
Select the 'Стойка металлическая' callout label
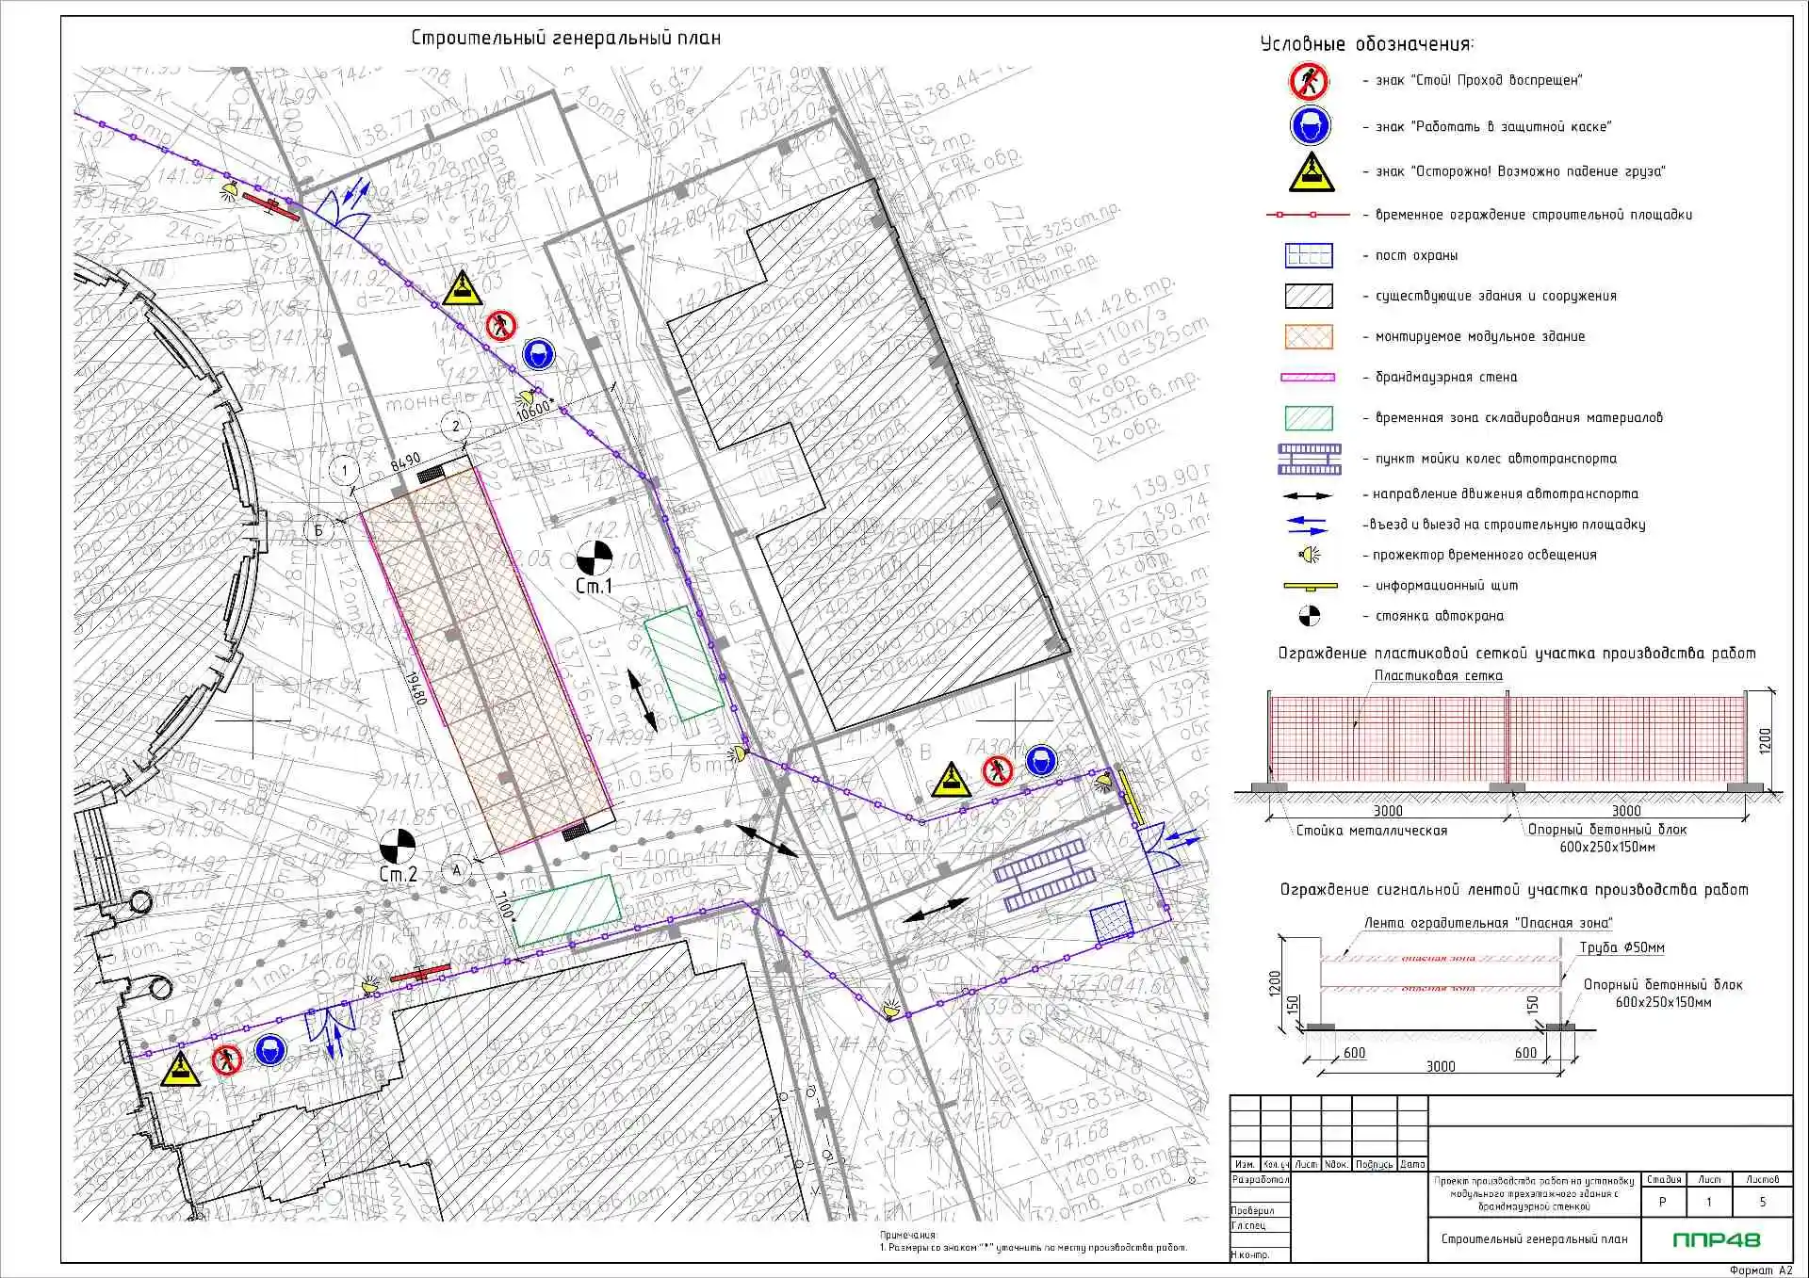coord(1371,831)
